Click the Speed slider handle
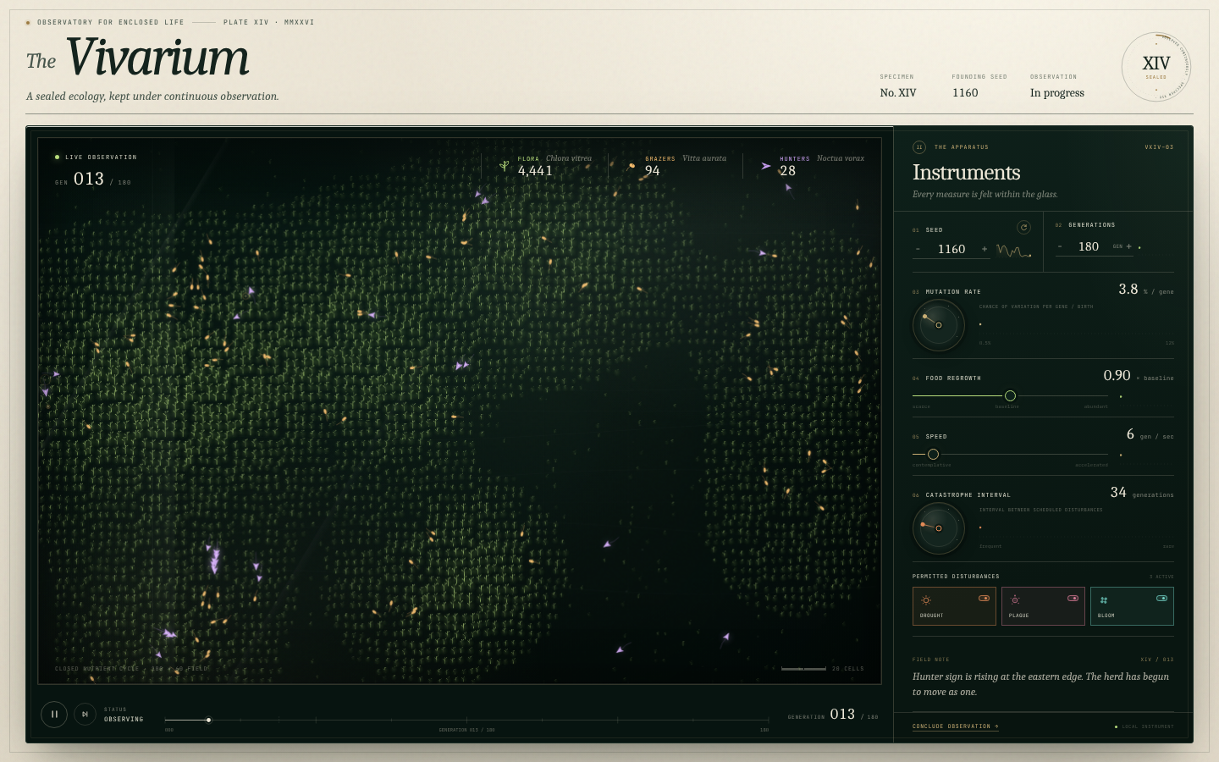The width and height of the screenshot is (1219, 762). [933, 454]
